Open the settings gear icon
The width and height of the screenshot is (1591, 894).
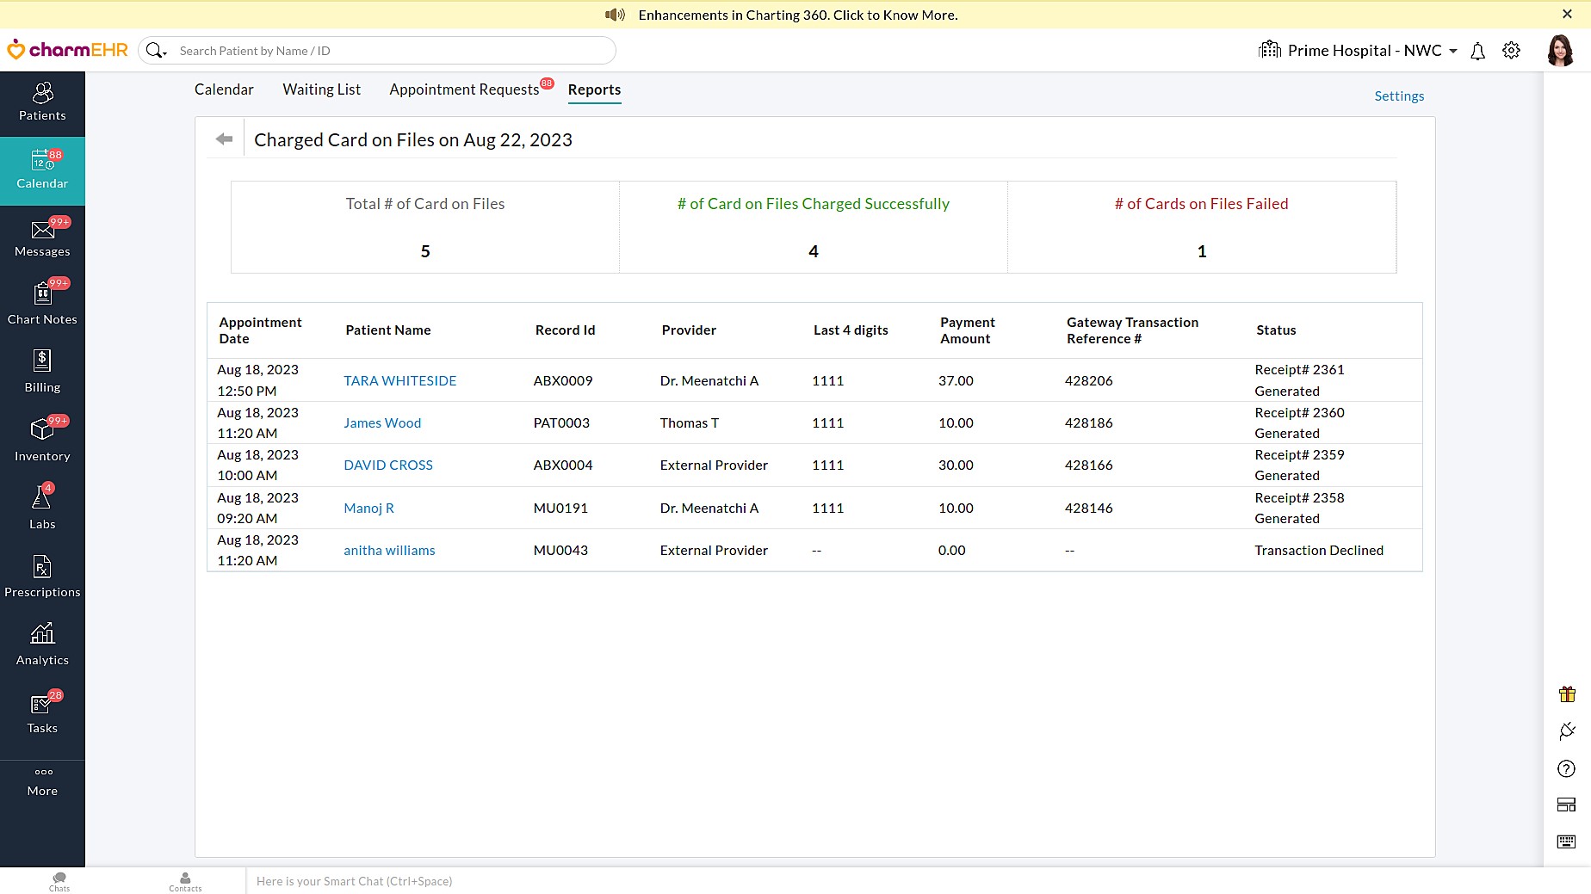1512,51
